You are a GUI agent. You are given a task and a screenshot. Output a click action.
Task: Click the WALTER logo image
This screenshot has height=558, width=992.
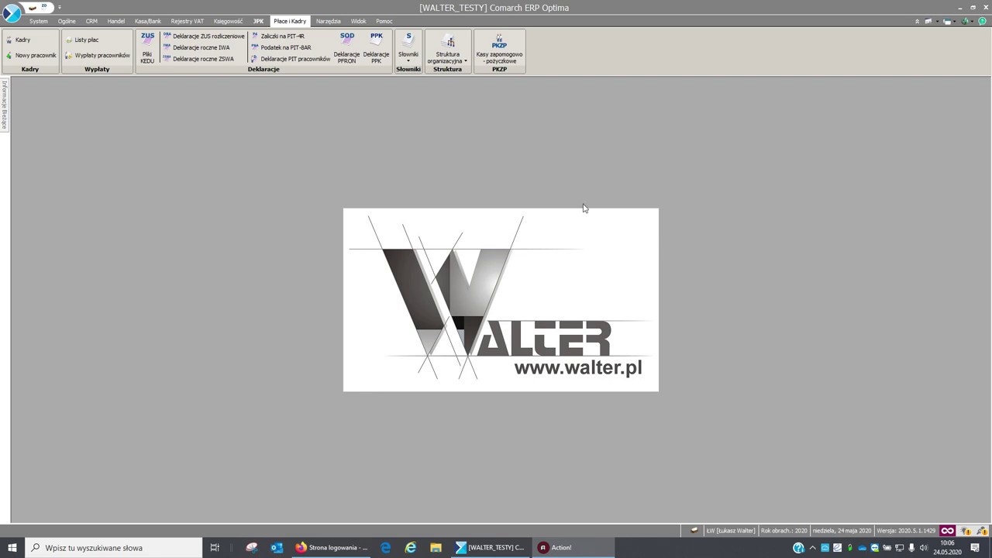coord(501,300)
